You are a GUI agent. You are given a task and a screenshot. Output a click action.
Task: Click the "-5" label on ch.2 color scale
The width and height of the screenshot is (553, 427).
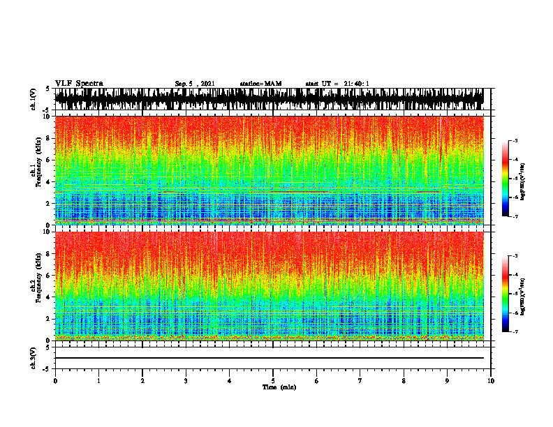[515, 294]
